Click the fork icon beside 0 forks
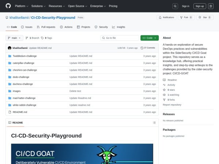 [164, 100]
